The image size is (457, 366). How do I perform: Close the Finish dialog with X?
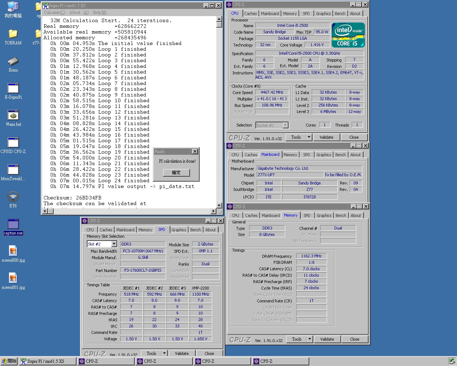tap(195, 152)
